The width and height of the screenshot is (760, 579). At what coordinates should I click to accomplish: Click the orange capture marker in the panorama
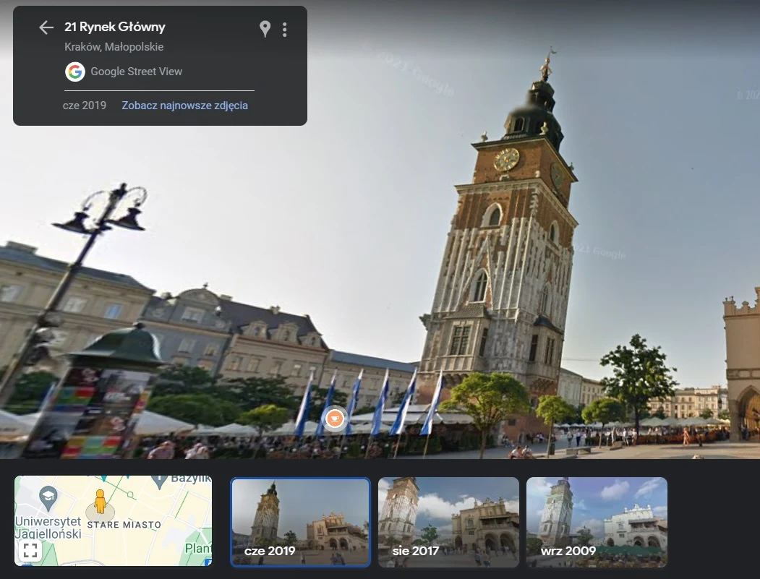[333, 419]
